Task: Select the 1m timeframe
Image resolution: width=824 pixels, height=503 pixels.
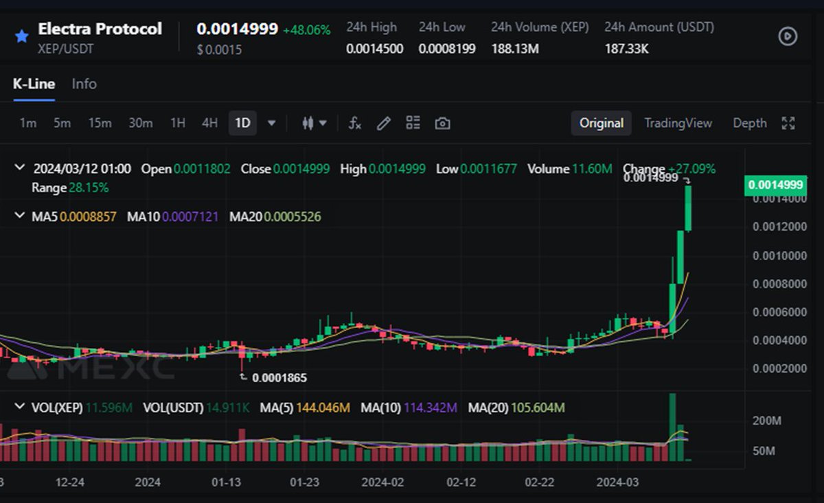Action: (27, 123)
